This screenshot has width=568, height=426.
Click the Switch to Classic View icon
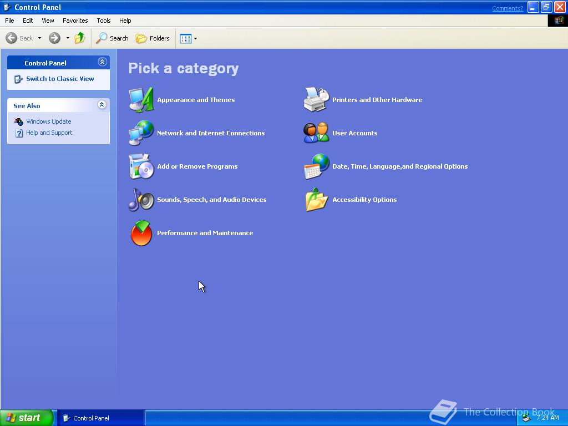click(18, 79)
